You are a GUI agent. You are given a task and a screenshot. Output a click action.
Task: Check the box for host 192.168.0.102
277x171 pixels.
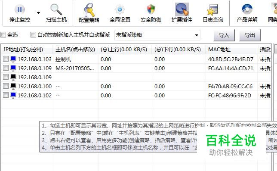(x=6, y=95)
